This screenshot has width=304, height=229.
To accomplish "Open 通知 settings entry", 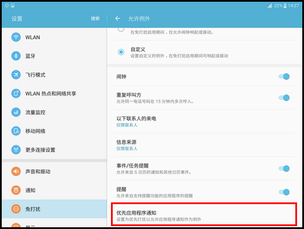I will 54,190.
